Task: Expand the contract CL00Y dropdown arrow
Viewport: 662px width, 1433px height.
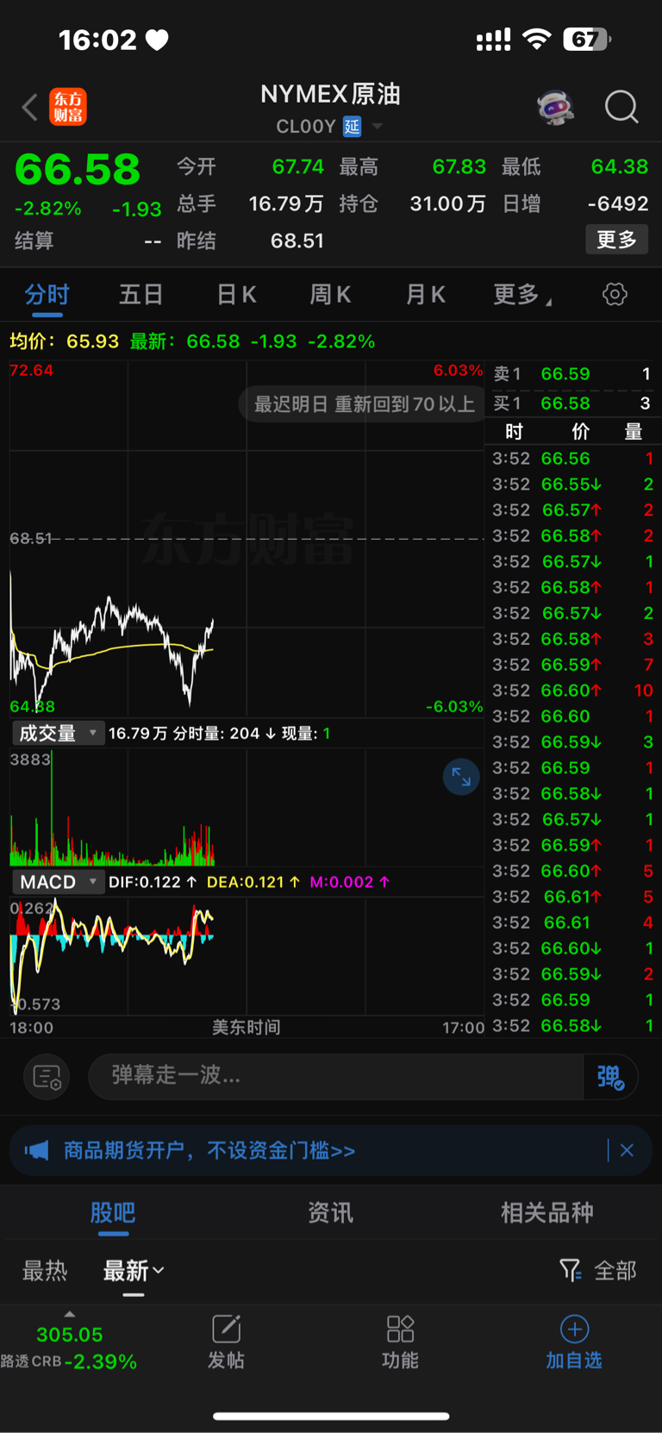Action: pos(378,127)
